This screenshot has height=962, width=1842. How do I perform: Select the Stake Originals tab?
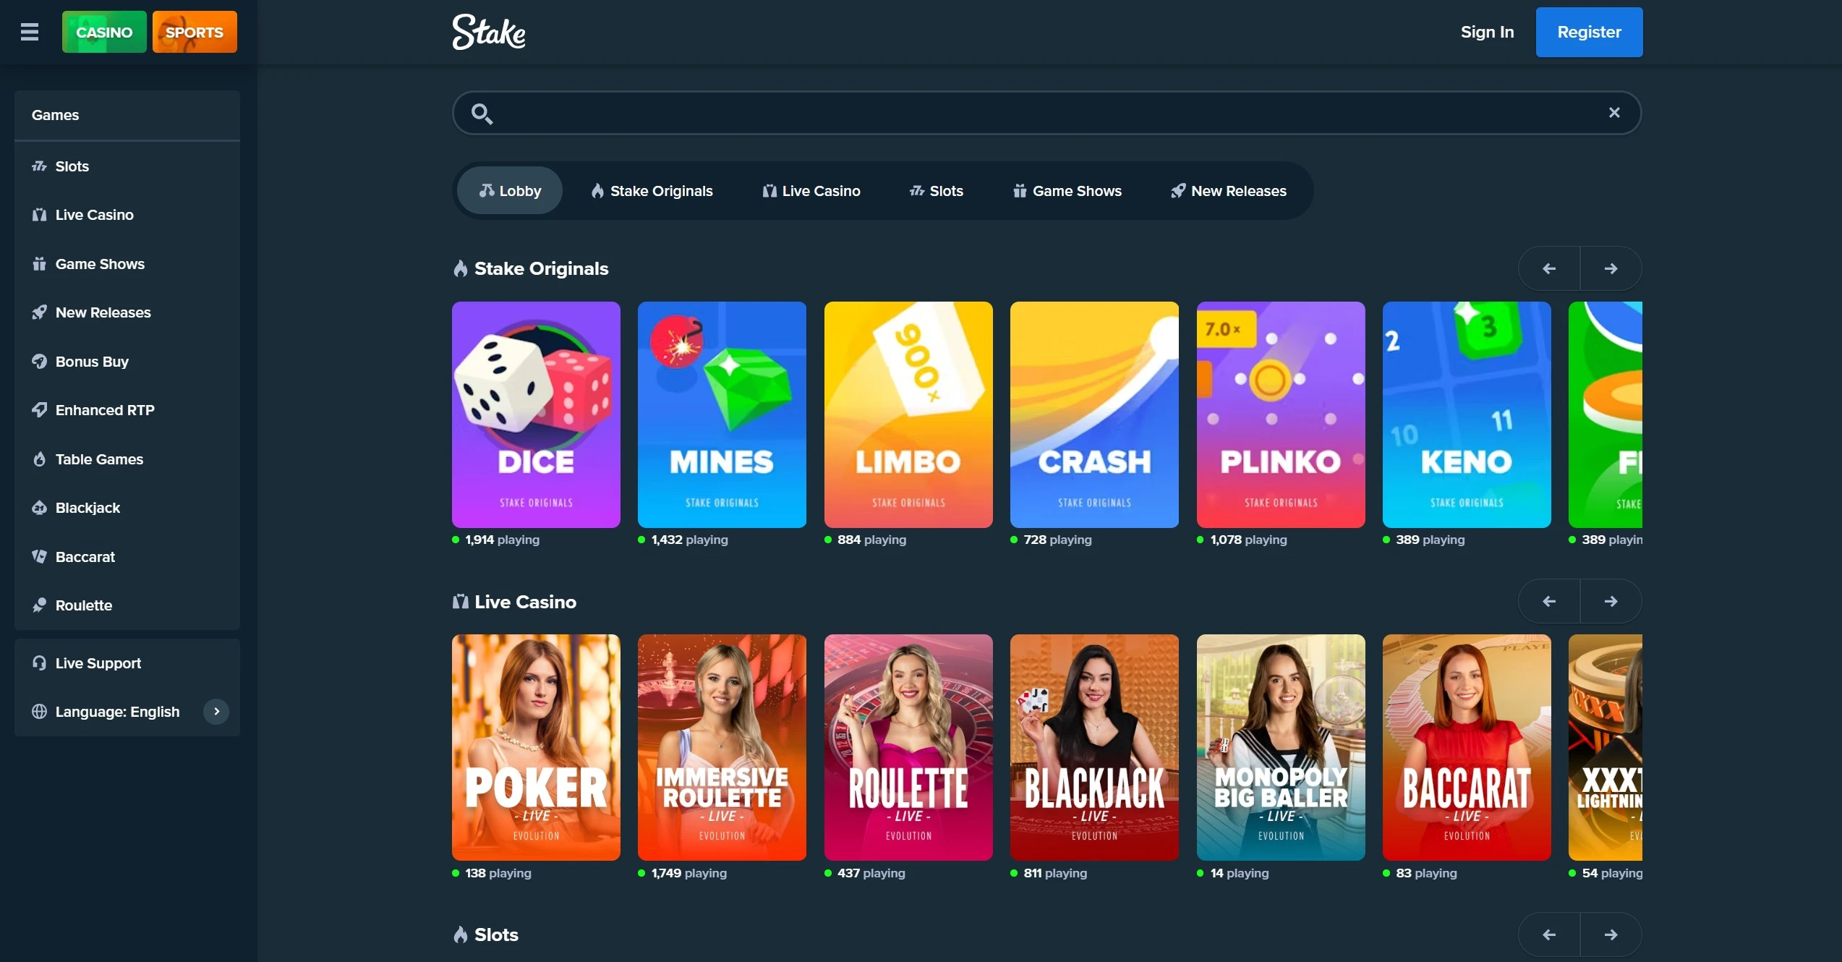click(652, 191)
